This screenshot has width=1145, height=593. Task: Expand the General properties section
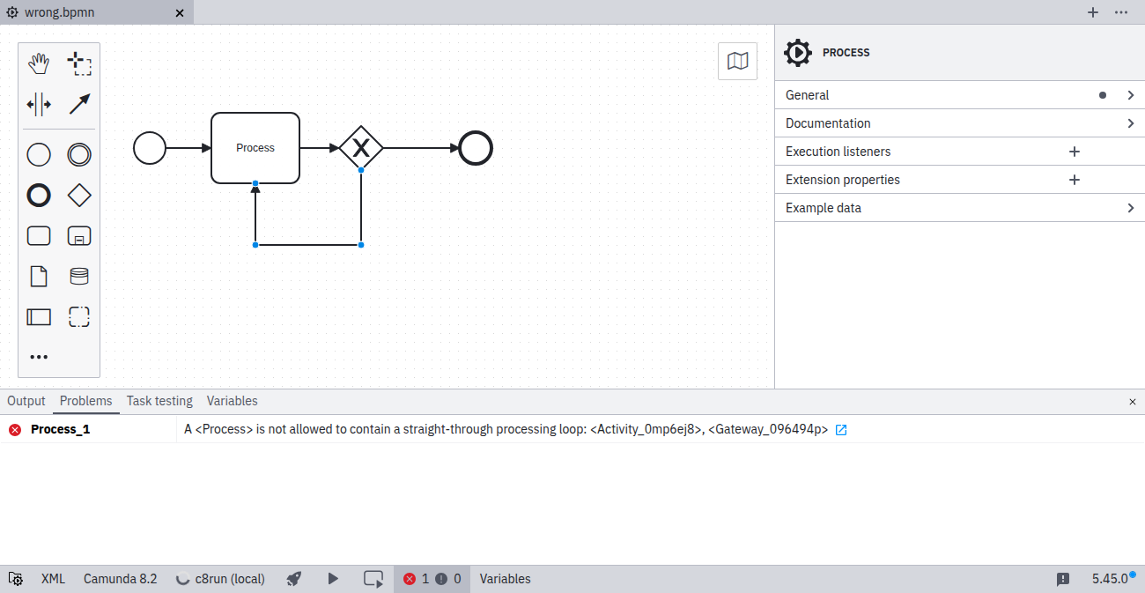click(x=959, y=94)
